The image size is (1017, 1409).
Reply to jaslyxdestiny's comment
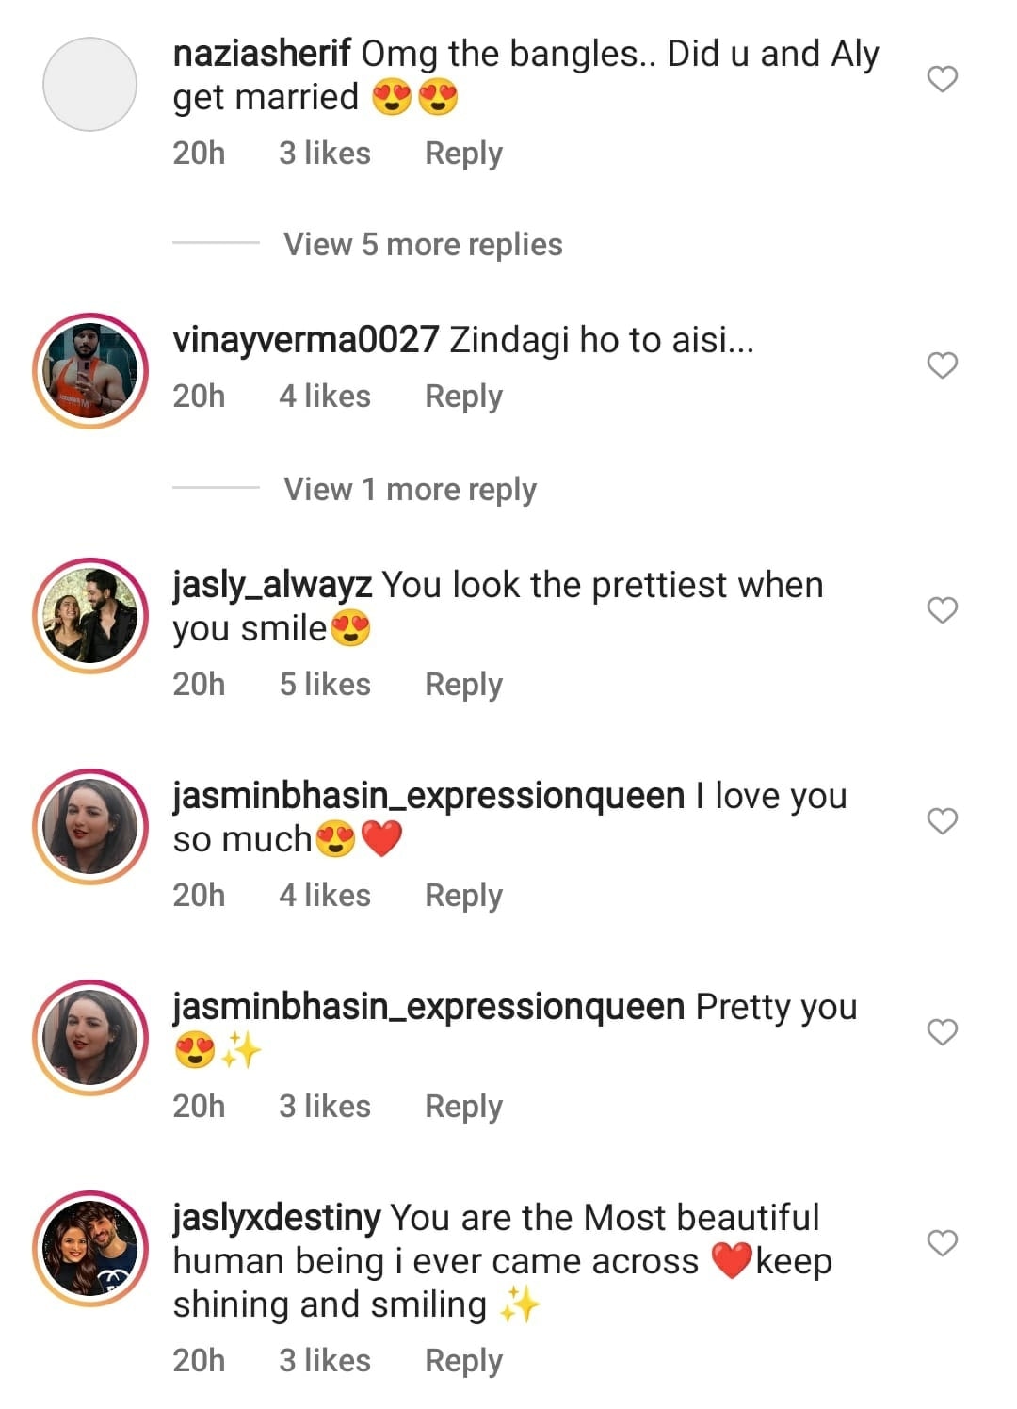463,1360
